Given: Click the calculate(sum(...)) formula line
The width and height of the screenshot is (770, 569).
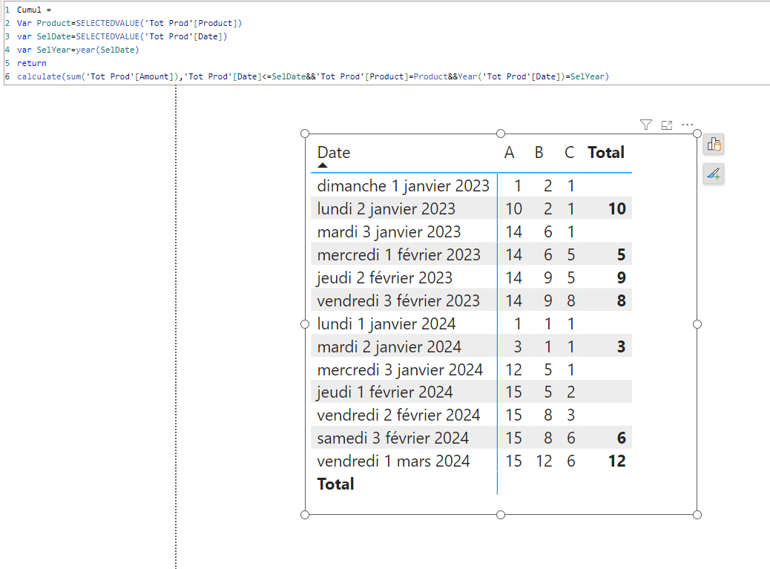Looking at the screenshot, I should [x=313, y=76].
